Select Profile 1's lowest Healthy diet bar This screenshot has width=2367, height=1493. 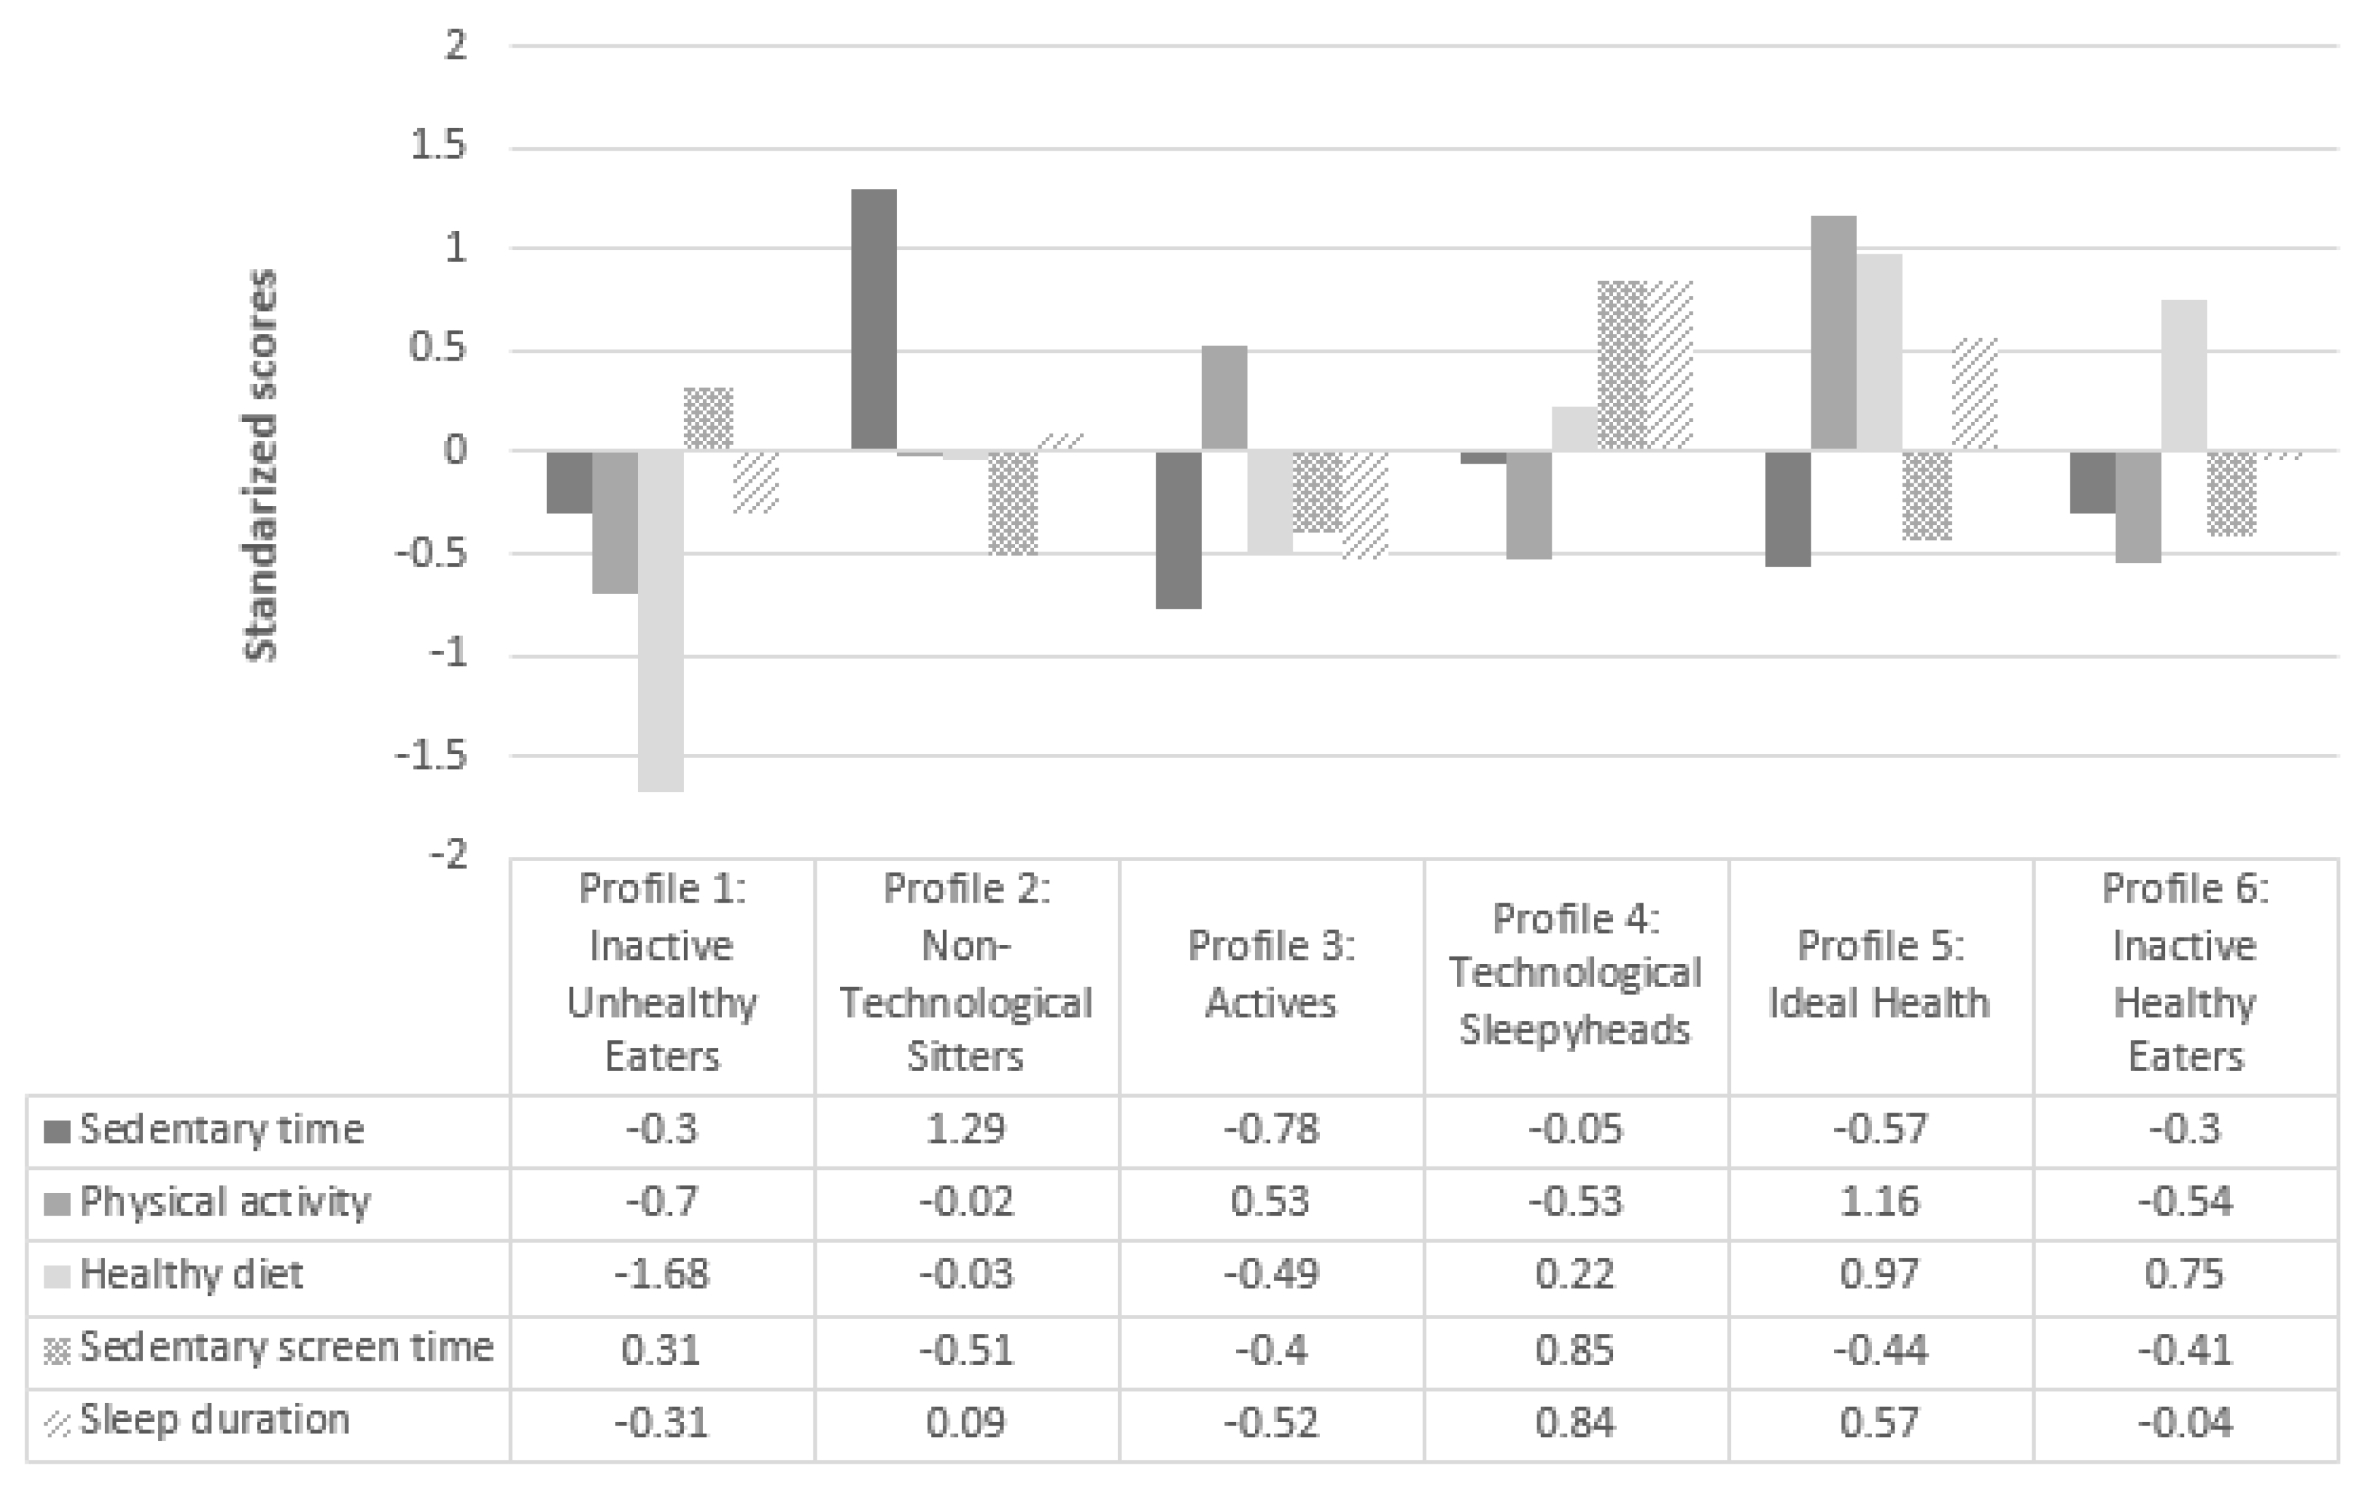661,621
